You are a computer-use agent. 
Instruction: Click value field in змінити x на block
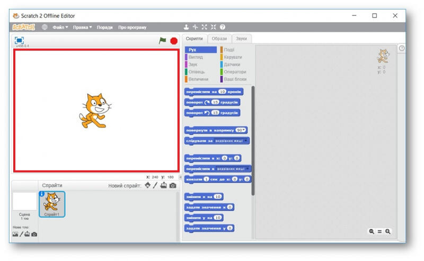pyautogui.click(x=218, y=197)
